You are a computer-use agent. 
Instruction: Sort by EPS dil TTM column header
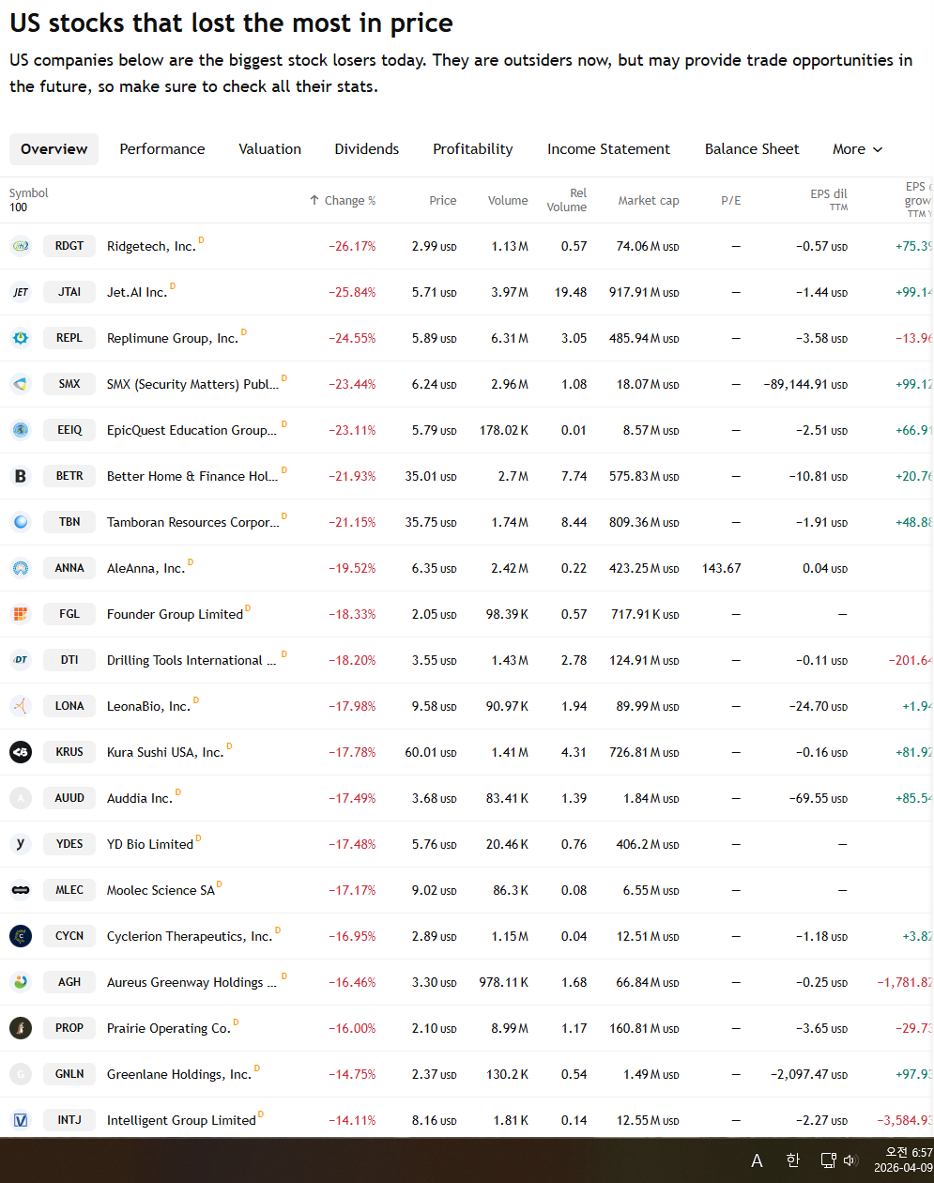pos(829,200)
